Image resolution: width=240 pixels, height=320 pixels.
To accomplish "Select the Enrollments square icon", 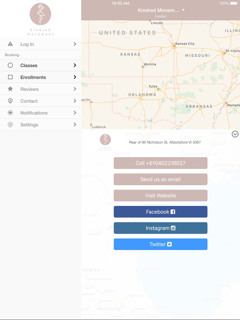I will 10,77.
